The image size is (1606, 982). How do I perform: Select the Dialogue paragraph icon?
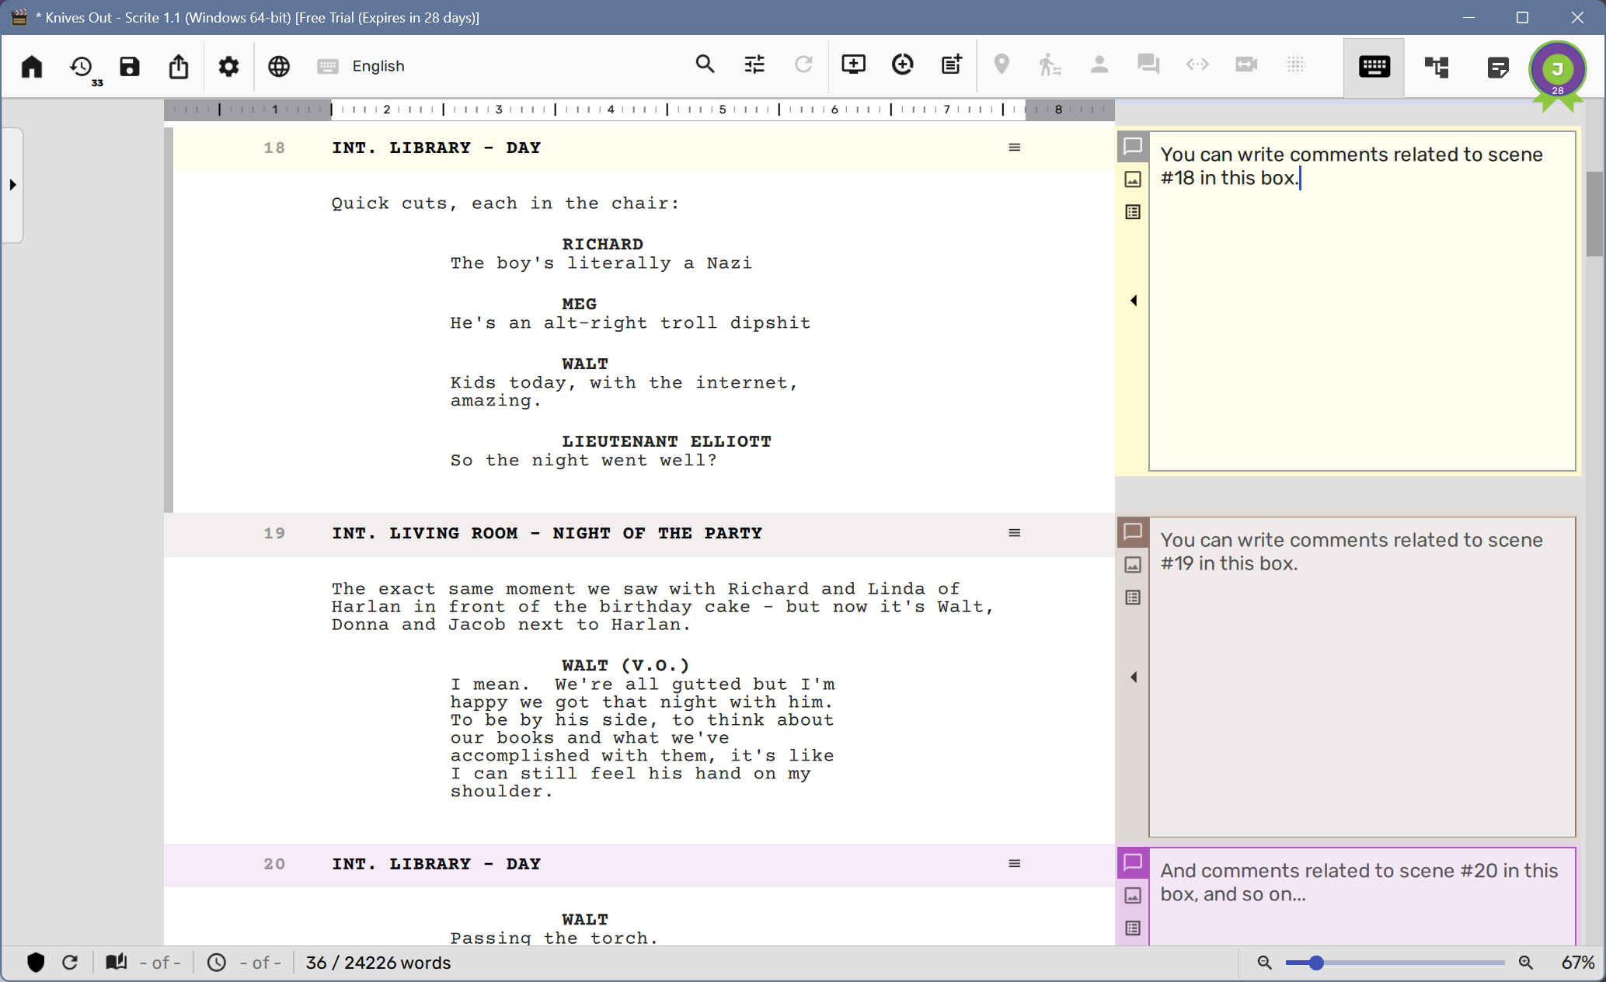point(1148,64)
